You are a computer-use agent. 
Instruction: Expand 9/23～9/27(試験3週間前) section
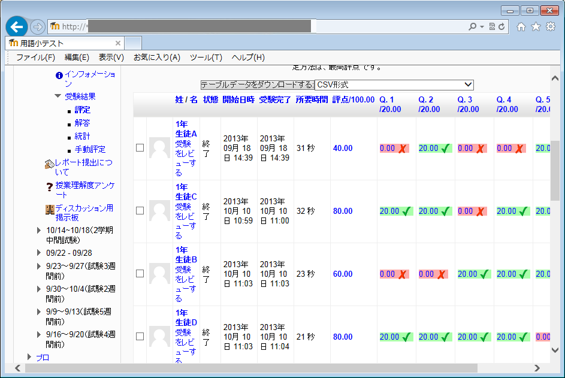[39, 267]
